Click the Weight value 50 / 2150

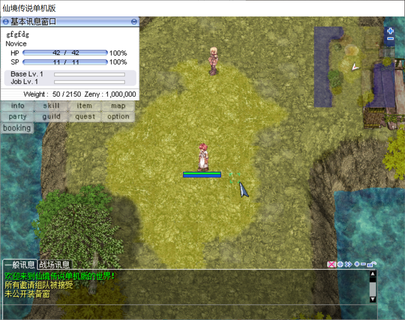67,94
